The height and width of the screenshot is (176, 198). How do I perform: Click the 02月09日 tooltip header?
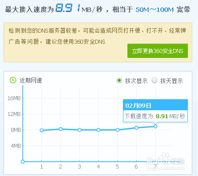155,105
